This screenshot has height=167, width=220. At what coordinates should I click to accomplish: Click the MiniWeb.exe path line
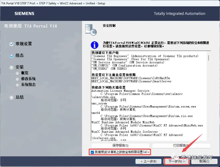click(152, 125)
